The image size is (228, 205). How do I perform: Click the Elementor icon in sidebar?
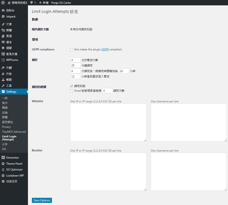[3, 158]
